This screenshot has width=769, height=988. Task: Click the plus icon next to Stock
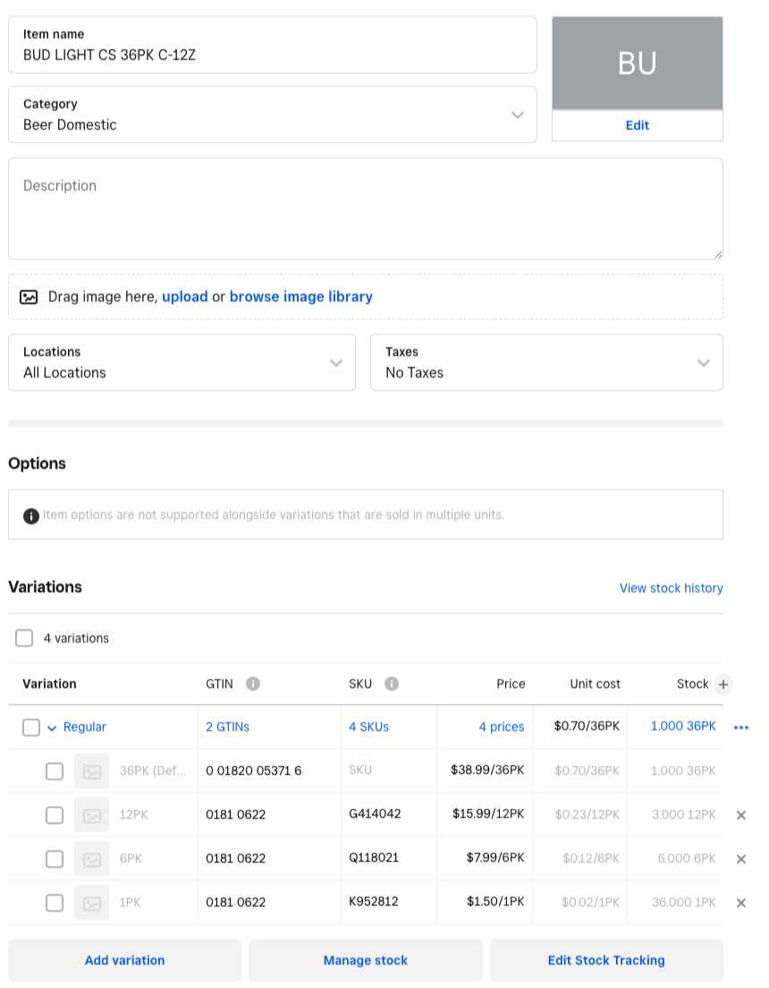tap(723, 685)
